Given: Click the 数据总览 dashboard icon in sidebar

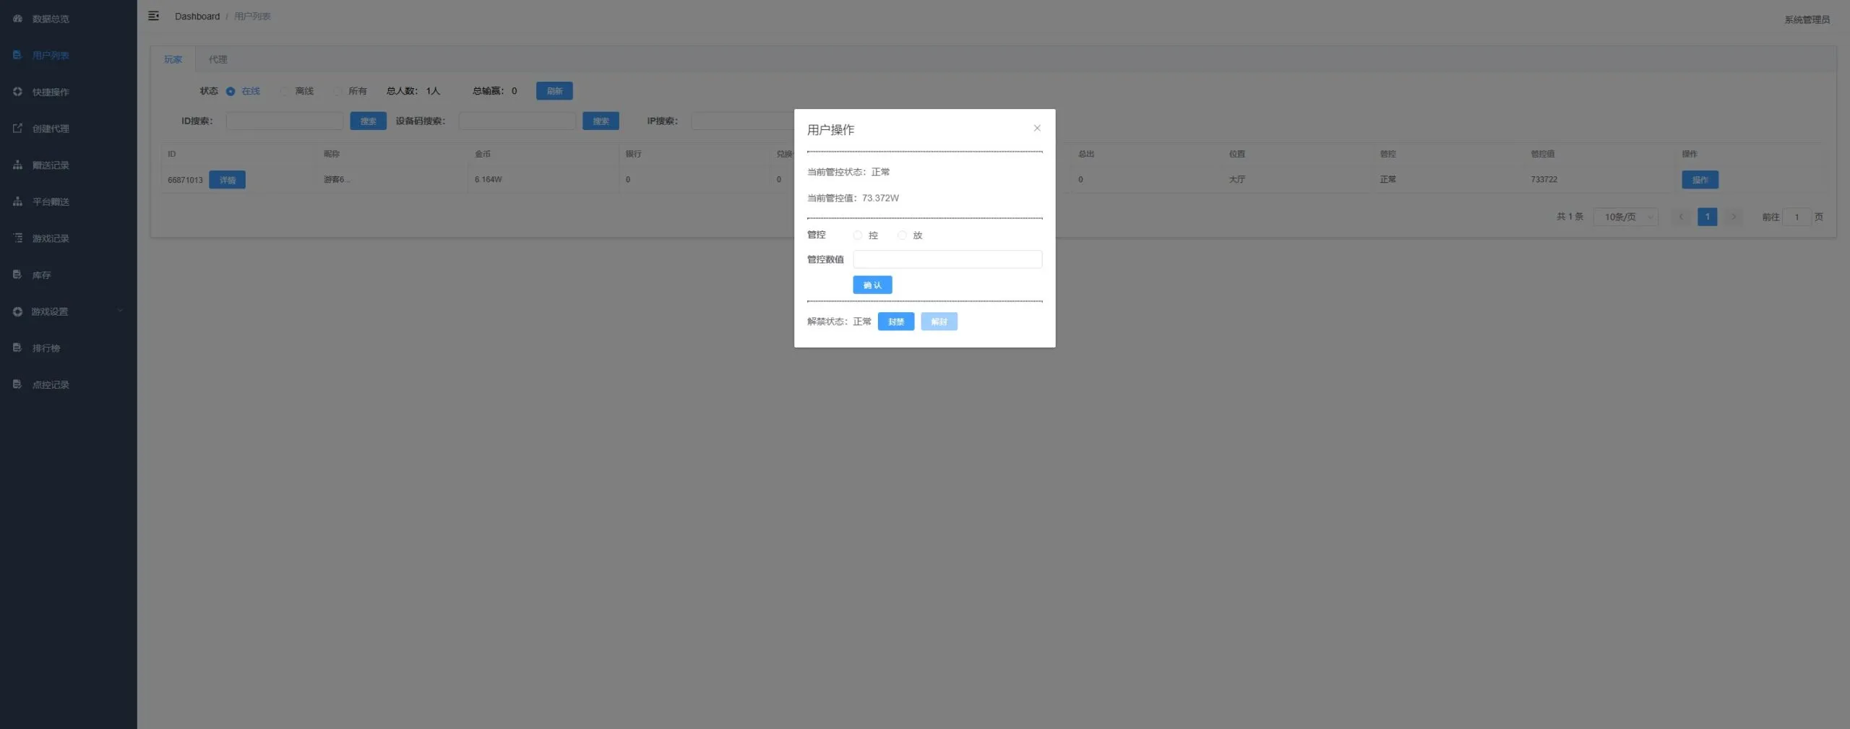Looking at the screenshot, I should (x=17, y=19).
